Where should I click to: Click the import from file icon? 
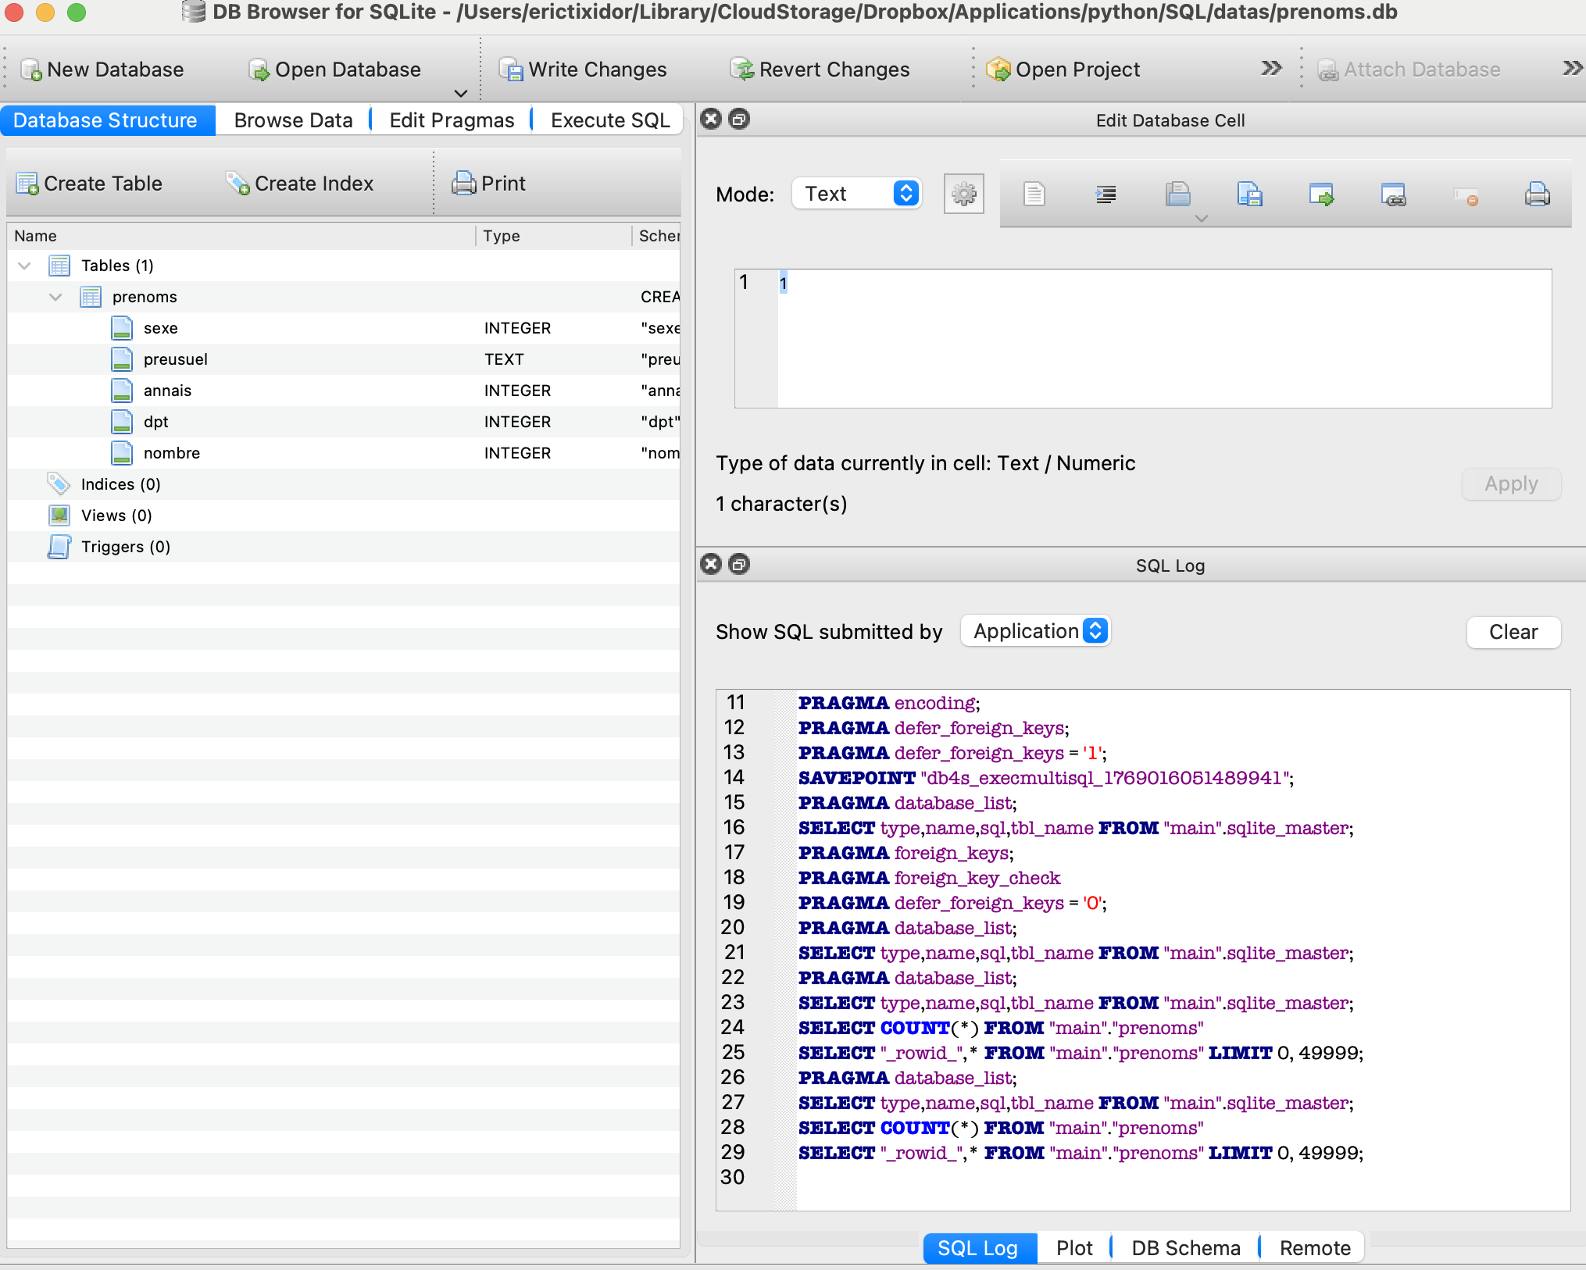[1249, 194]
